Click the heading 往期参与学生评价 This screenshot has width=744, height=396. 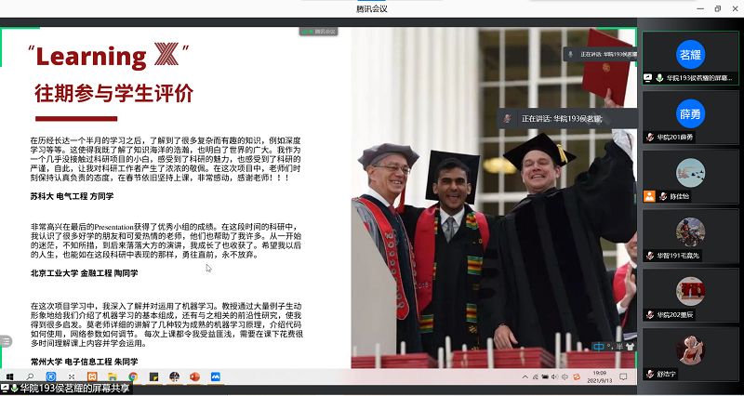(x=113, y=94)
